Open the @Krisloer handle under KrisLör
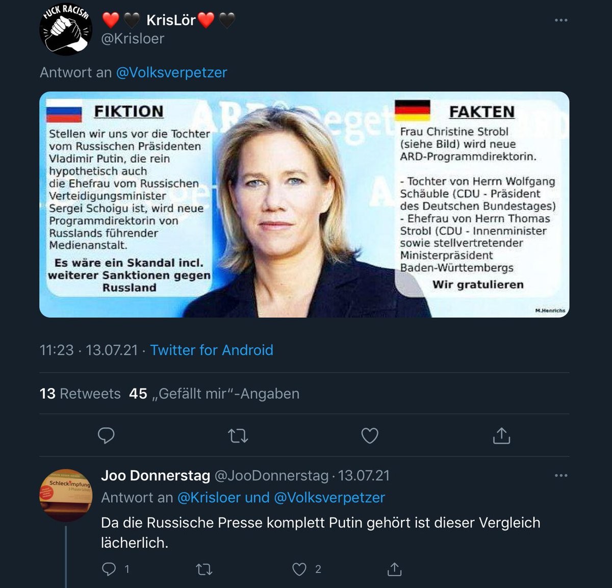 coord(133,39)
